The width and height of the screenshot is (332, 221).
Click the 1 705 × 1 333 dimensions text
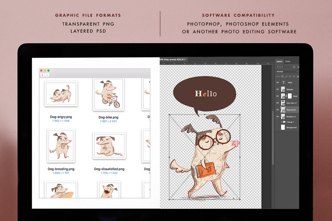109,173
